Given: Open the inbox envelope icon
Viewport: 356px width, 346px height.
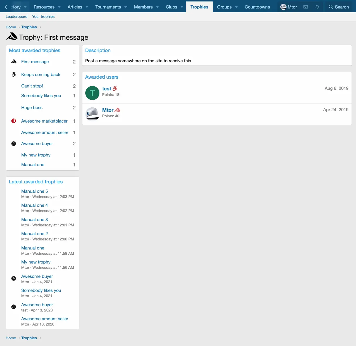Looking at the screenshot, I should point(306,7).
